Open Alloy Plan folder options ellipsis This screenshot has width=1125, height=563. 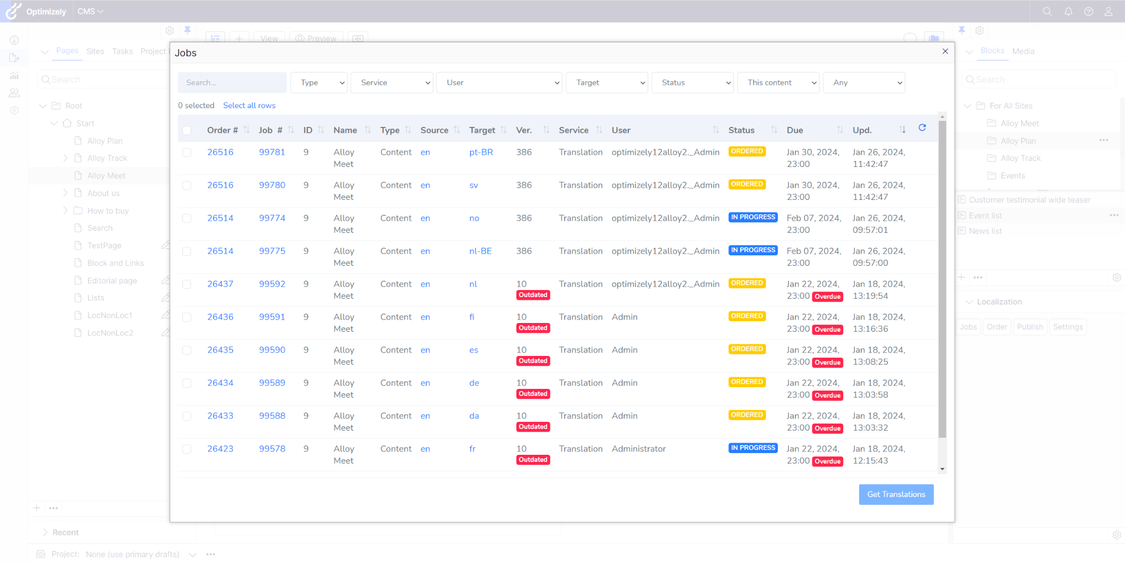[x=1104, y=141]
